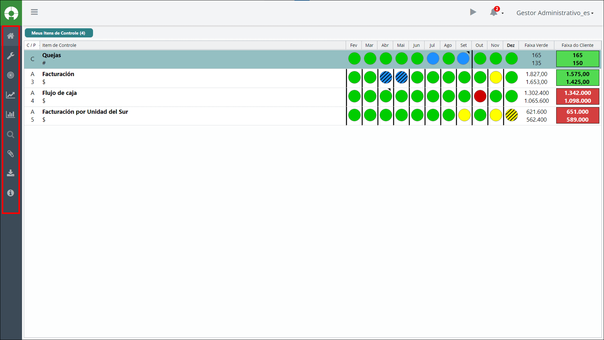Click the play presentation button
Image resolution: width=604 pixels, height=340 pixels.
click(x=473, y=12)
